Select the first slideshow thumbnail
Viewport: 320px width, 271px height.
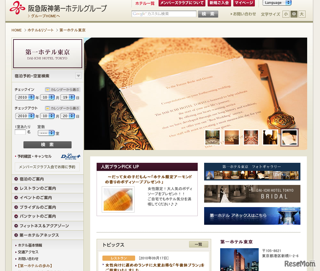click(212, 137)
